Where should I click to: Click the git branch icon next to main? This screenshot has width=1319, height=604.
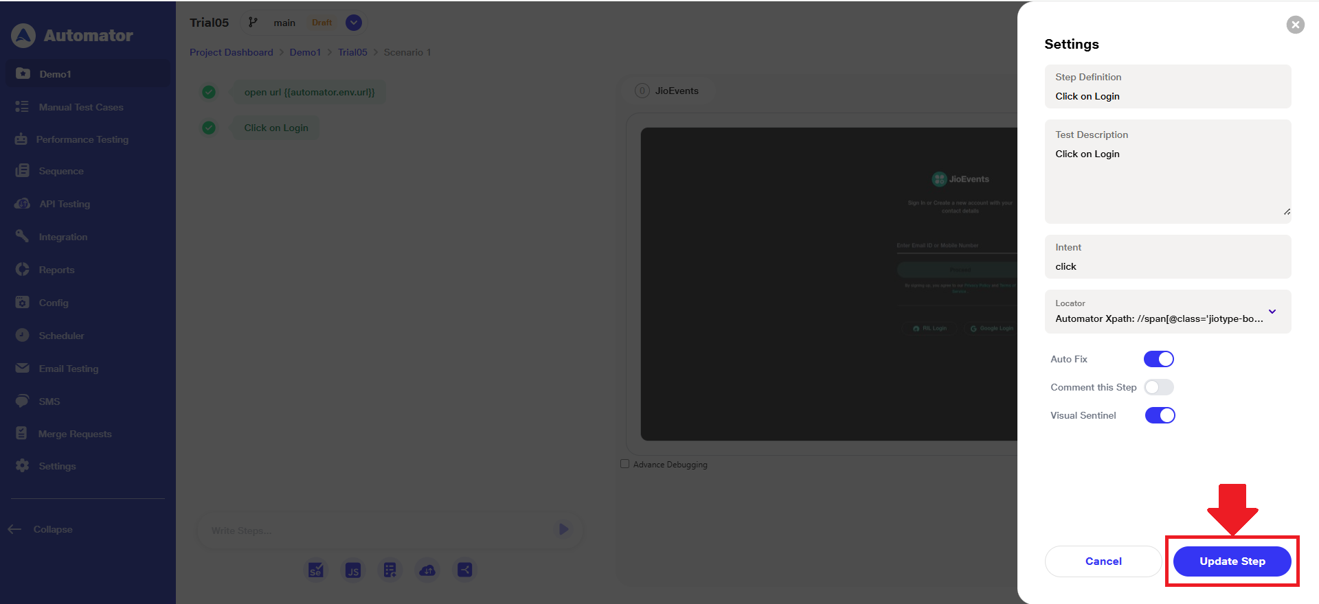(253, 23)
